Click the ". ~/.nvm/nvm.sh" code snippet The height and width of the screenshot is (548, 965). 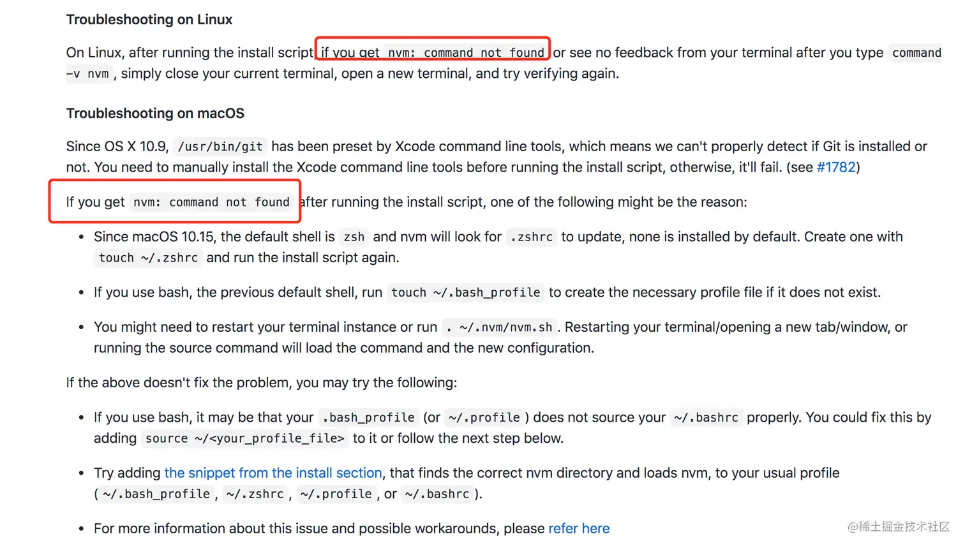pos(499,327)
